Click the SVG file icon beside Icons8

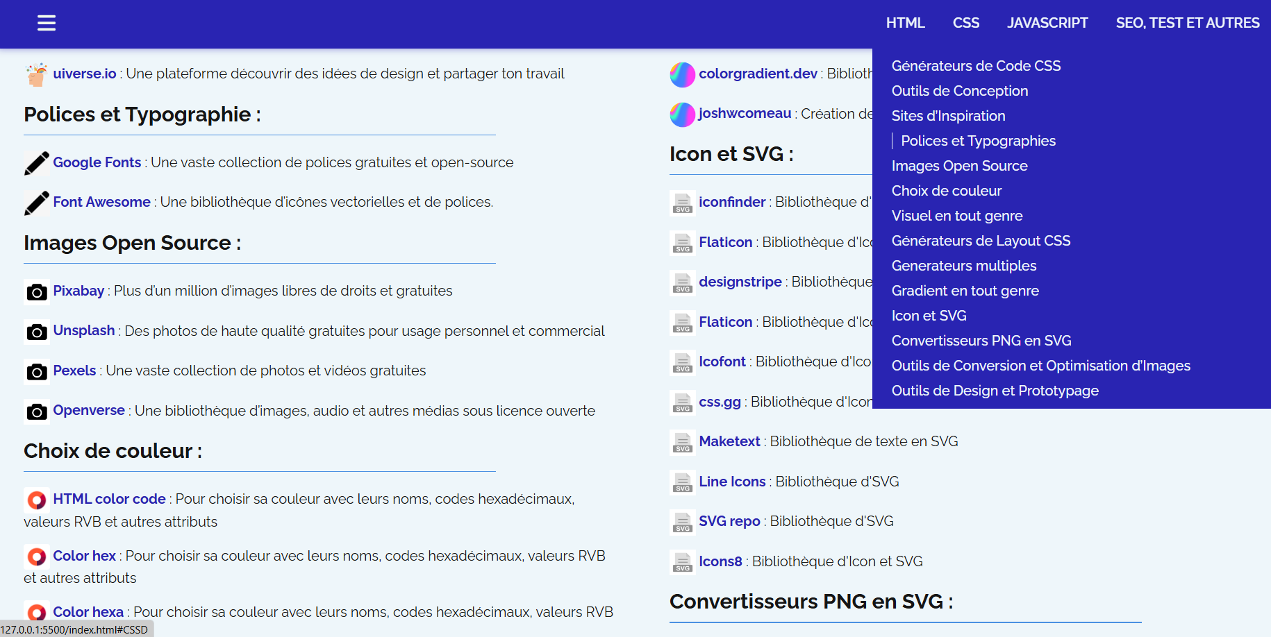tap(683, 562)
